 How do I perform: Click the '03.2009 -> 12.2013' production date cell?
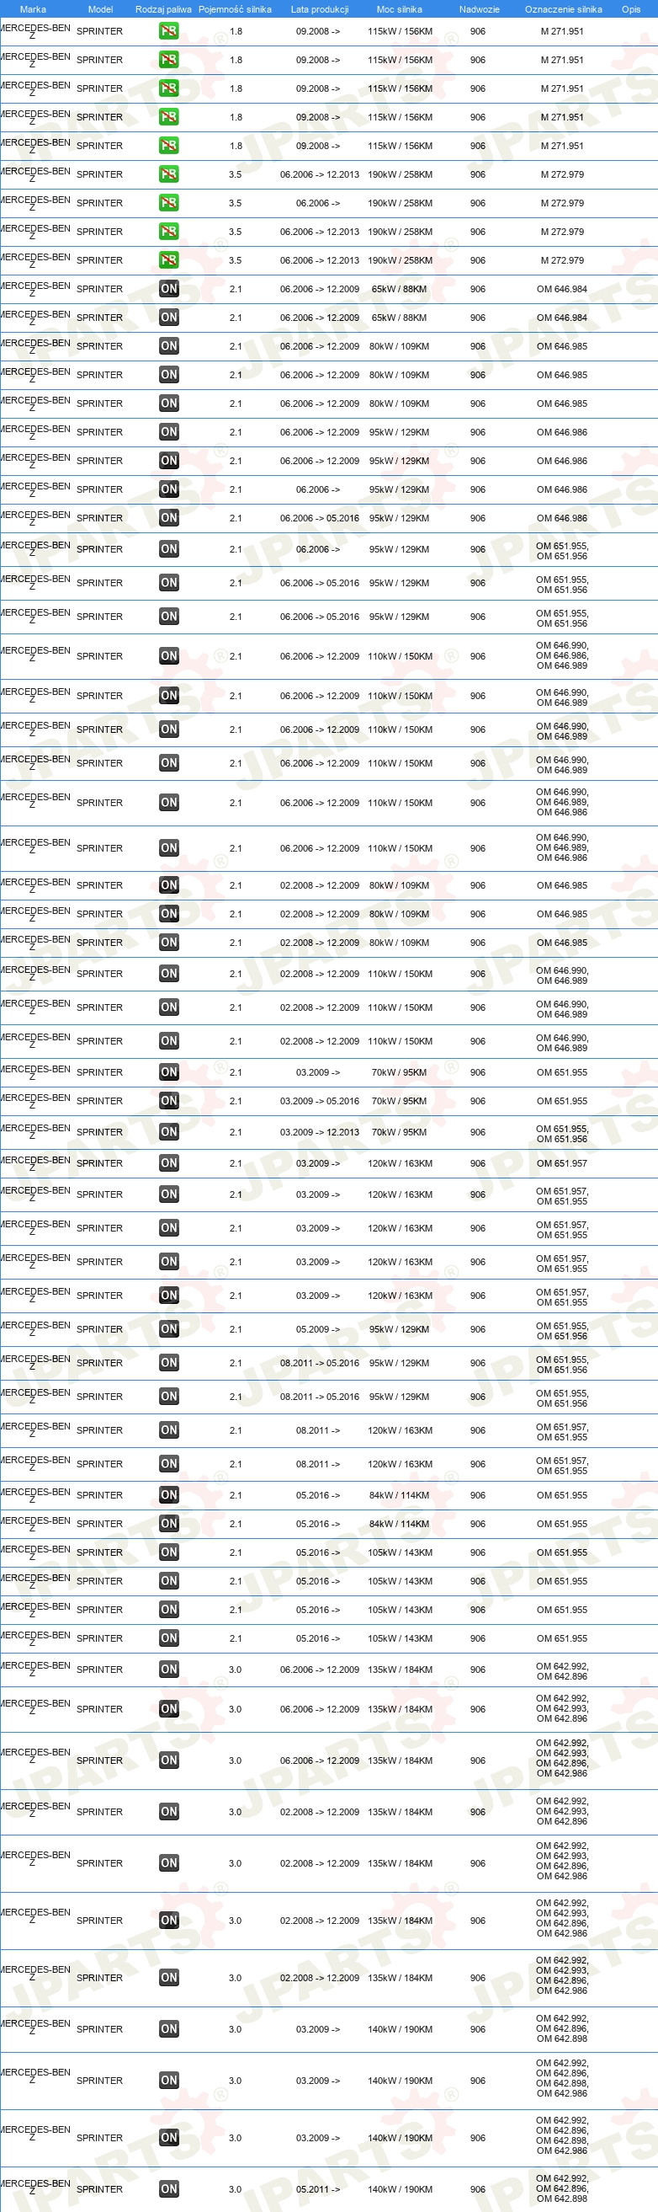point(319,1132)
